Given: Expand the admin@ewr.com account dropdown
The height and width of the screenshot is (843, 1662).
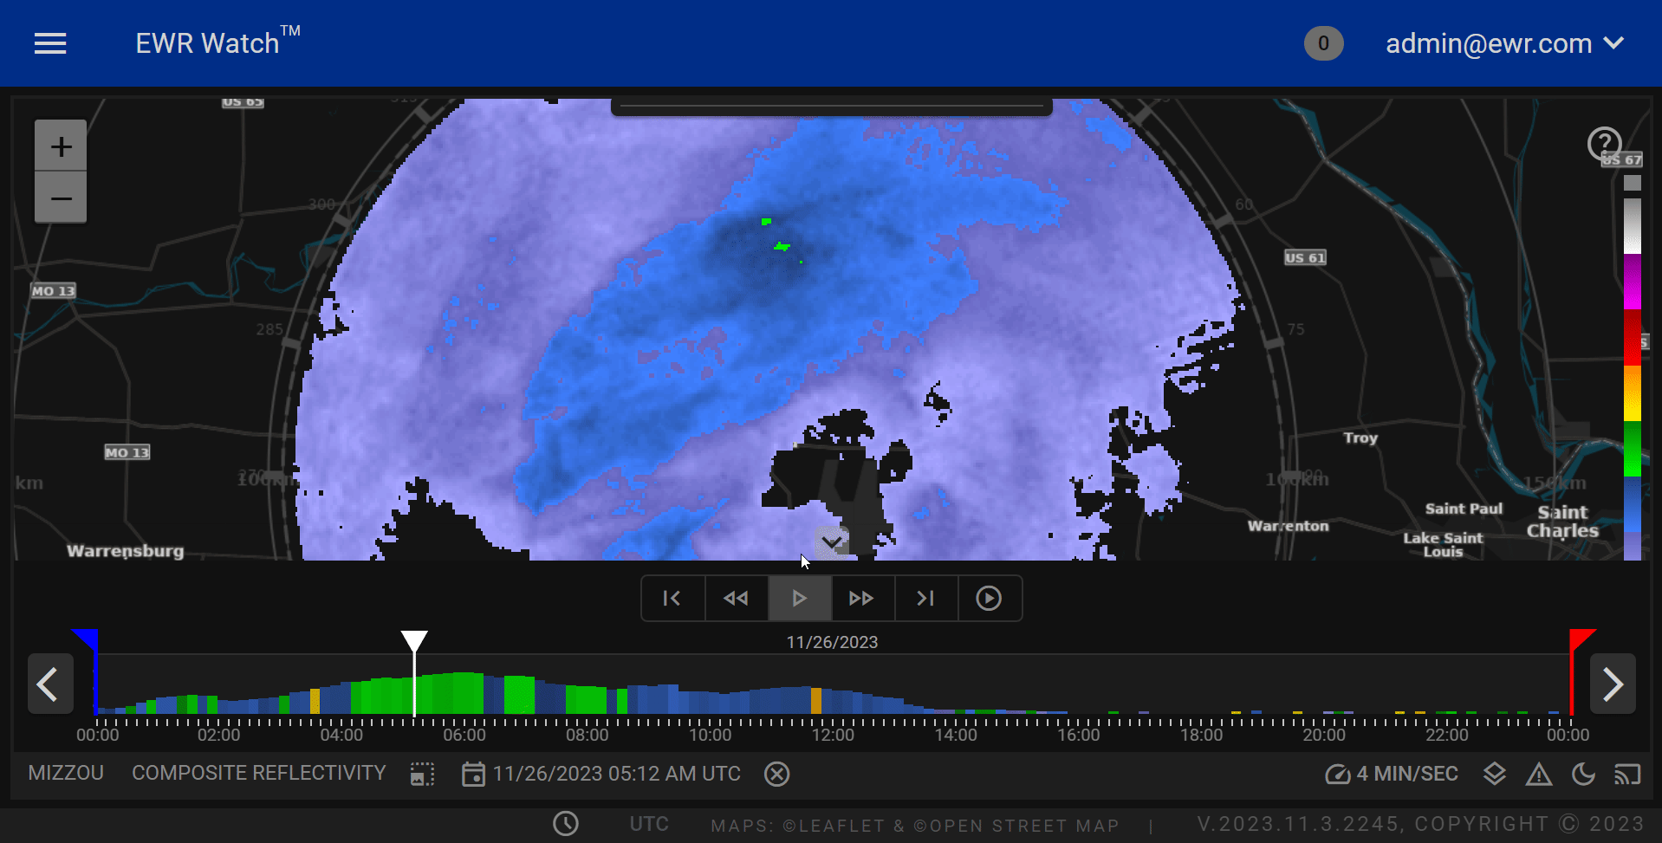Looking at the screenshot, I should pos(1504,43).
